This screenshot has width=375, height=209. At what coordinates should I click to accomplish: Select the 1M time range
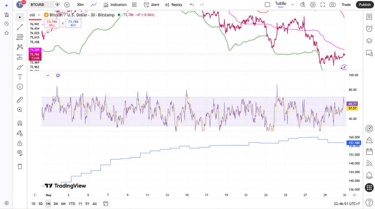pyautogui.click(x=48, y=204)
